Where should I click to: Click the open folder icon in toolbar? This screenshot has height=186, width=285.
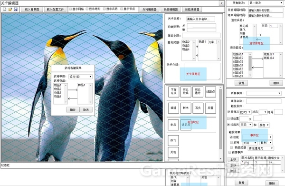click(x=10, y=9)
